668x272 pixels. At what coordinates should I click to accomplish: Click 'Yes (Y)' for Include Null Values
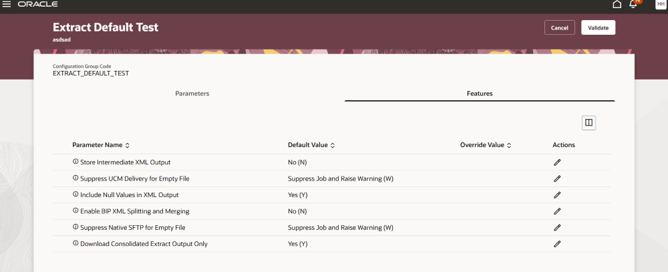point(298,195)
